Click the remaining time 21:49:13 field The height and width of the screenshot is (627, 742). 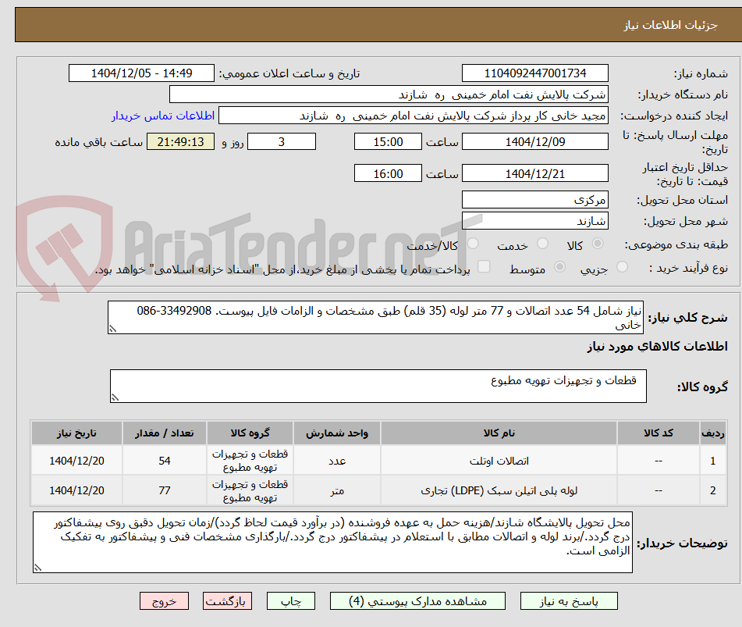[x=180, y=141]
